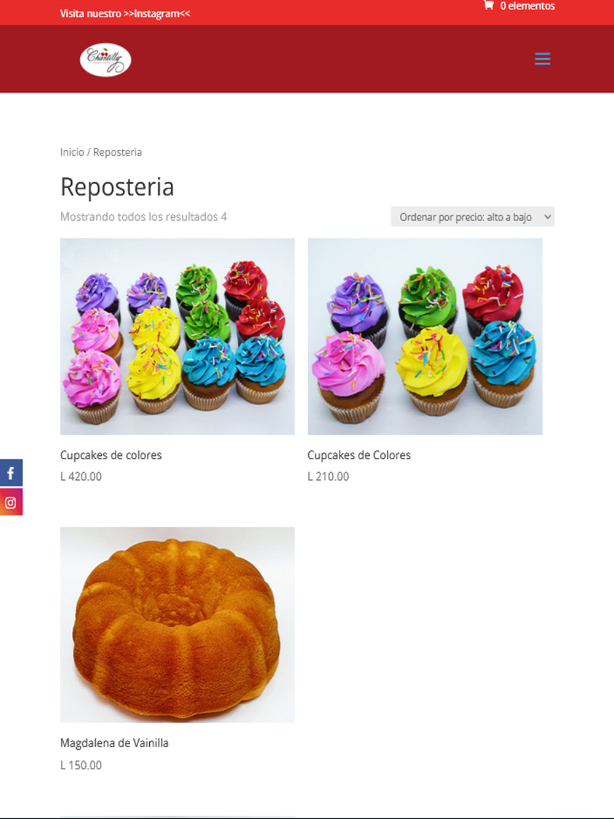Open the L 420.00 cupcakes image

[177, 336]
